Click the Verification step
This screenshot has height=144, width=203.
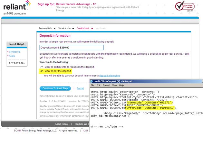[101, 28]
